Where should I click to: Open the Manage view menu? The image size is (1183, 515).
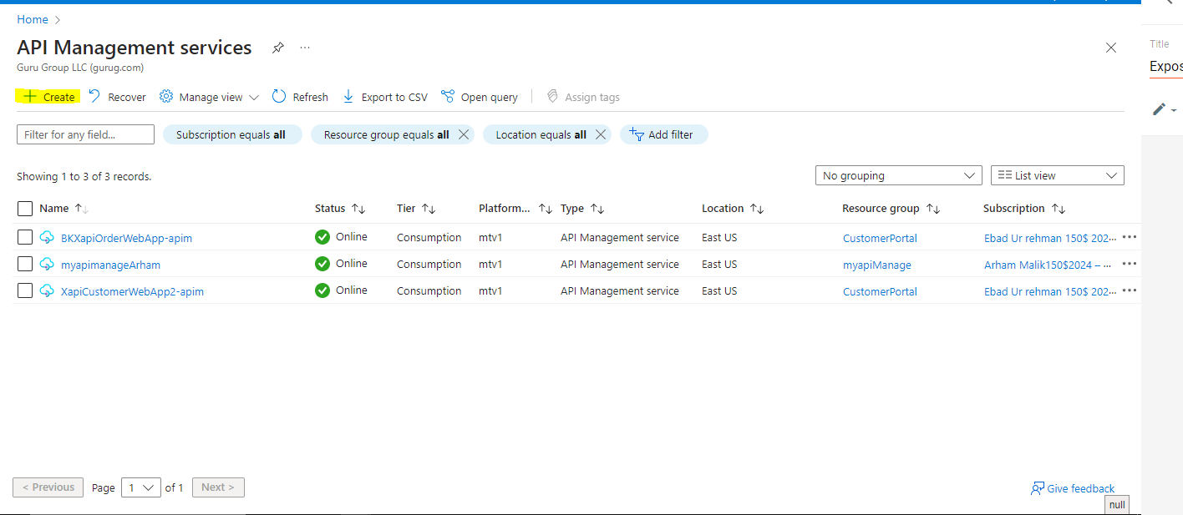point(209,97)
